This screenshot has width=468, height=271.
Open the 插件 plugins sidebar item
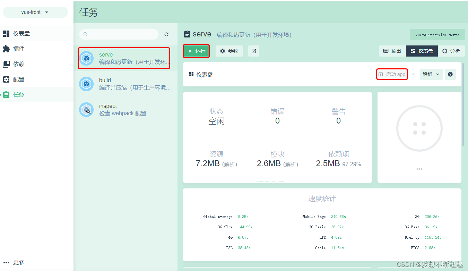pos(37,49)
